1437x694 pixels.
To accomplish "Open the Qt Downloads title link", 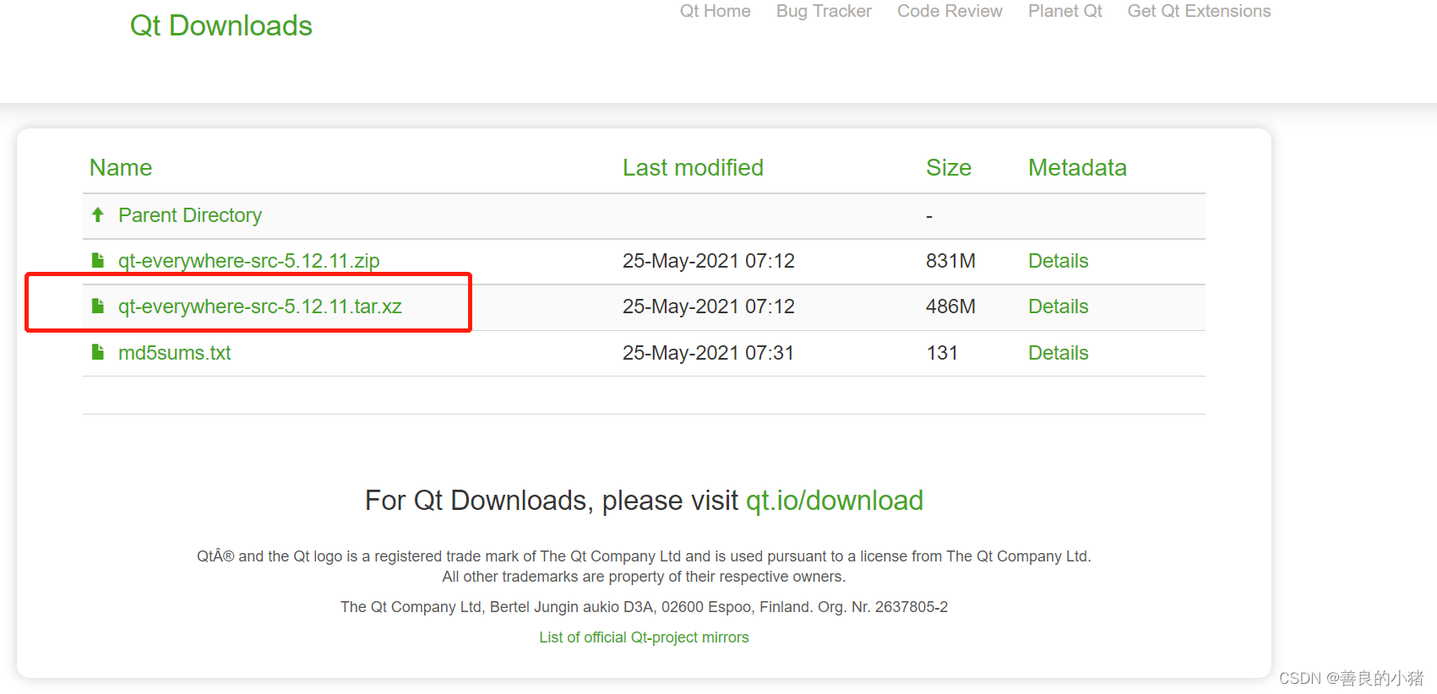I will pyautogui.click(x=221, y=25).
